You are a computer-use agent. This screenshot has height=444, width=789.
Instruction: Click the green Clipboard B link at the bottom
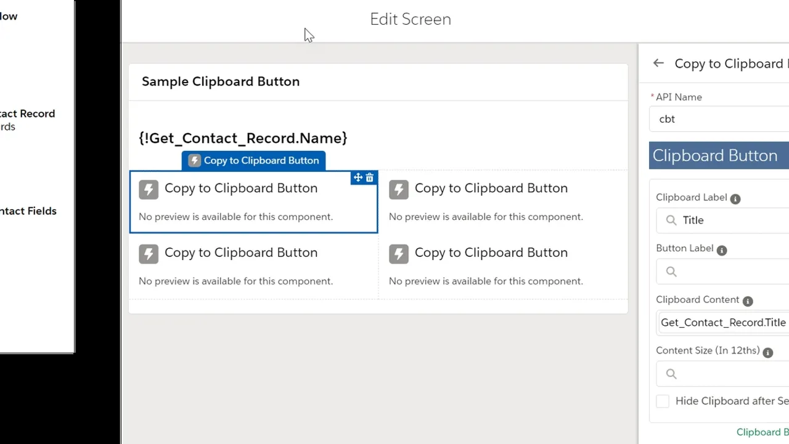(x=763, y=432)
